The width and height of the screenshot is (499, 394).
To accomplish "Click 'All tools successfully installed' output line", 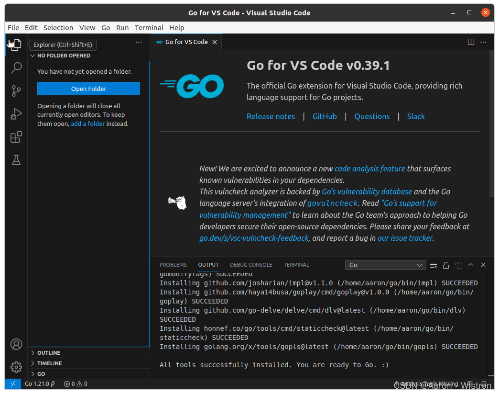I will point(274,365).
